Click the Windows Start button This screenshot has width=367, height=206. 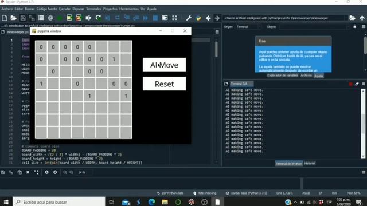6,202
